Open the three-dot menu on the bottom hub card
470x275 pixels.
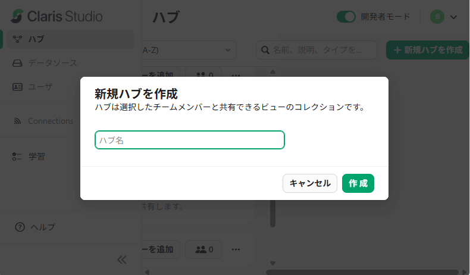coord(236,249)
